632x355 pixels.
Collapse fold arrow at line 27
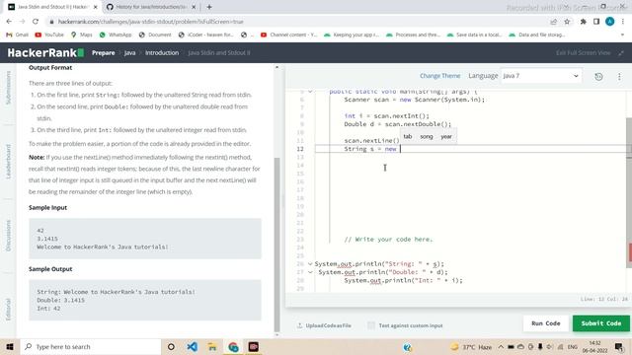coord(310,272)
